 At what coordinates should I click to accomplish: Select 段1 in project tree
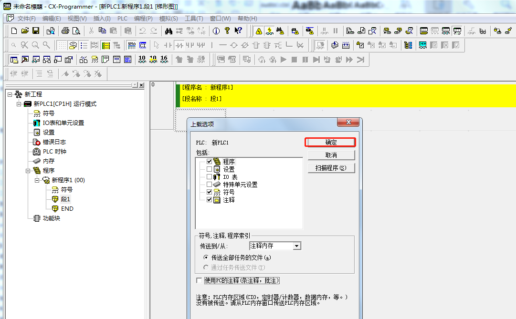[x=65, y=199]
